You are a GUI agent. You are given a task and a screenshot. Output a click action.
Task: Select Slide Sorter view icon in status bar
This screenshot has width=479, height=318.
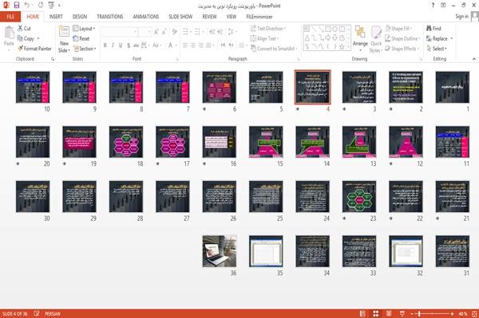[376, 313]
